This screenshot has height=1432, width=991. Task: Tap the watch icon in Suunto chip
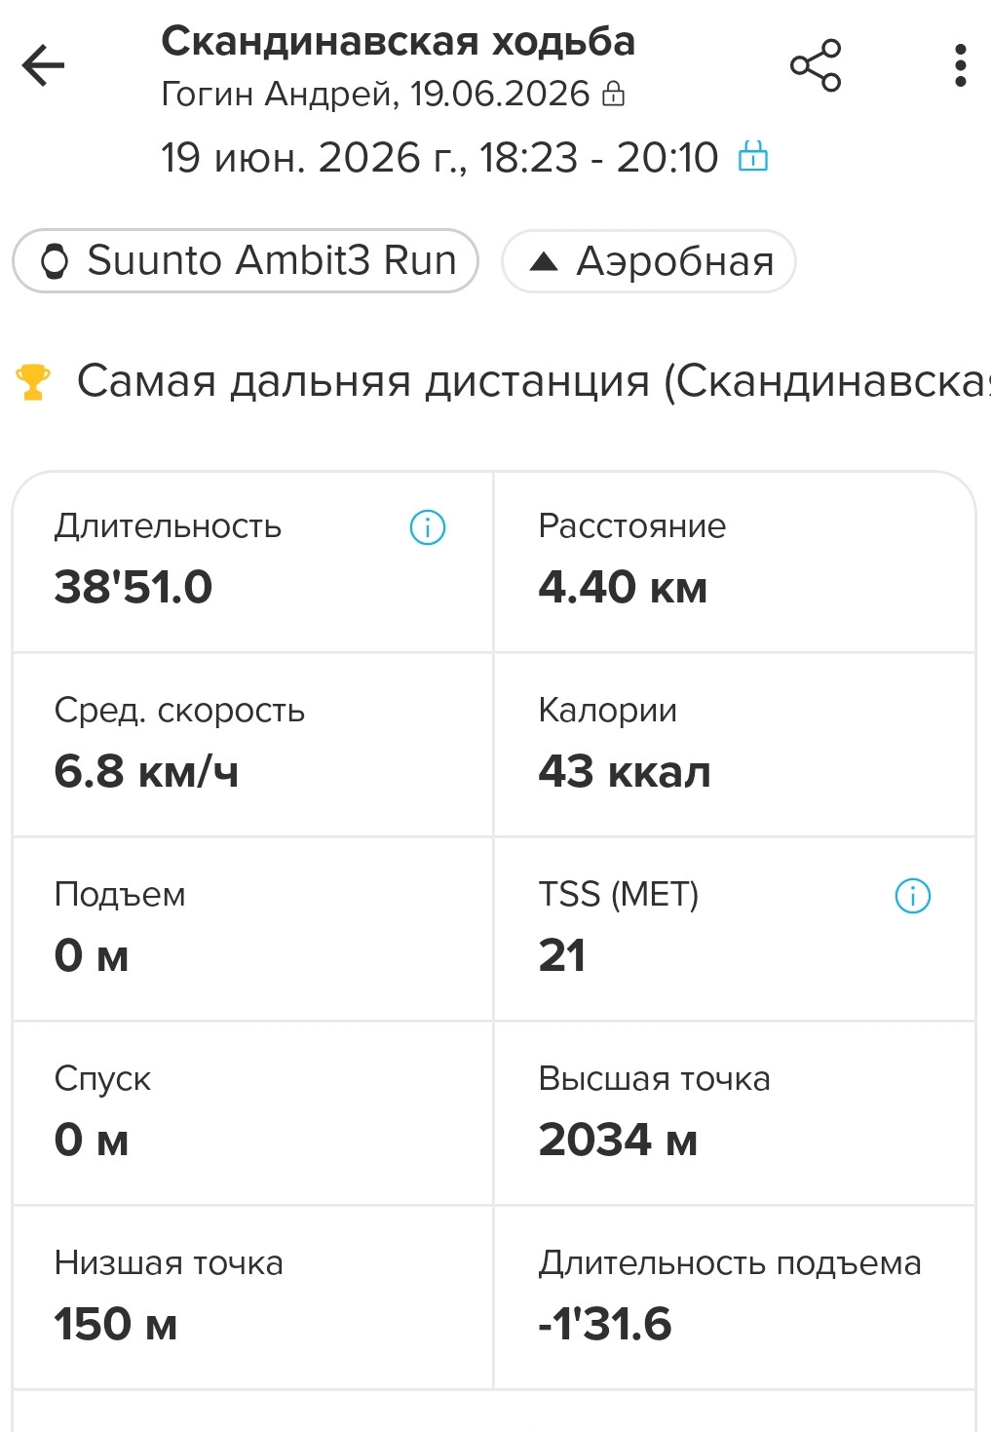tap(56, 261)
